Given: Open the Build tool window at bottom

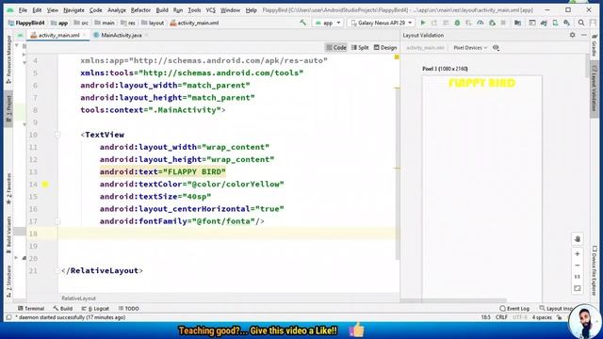Looking at the screenshot, I should (63, 308).
